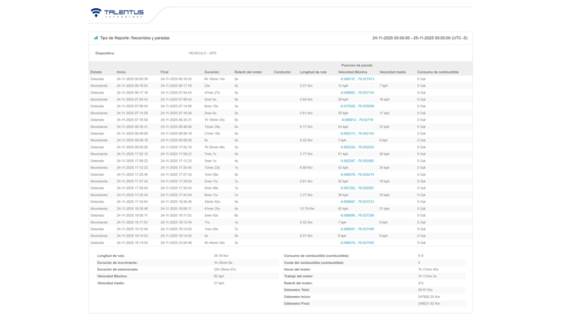The height and width of the screenshot is (320, 561).
Task: Click the Longitud de ruta column header
Action: point(313,72)
